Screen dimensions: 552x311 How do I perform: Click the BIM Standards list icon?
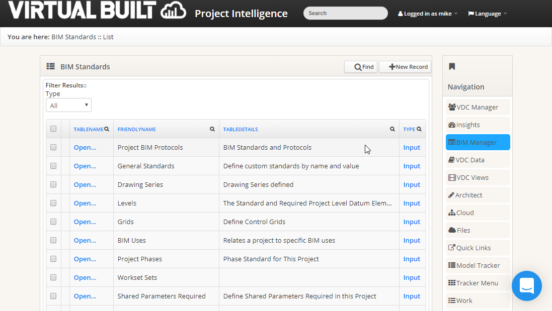(51, 66)
